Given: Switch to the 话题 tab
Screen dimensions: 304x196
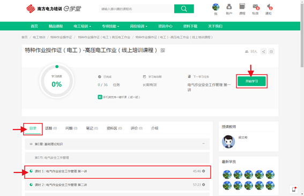Looking at the screenshot, I should pyautogui.click(x=51, y=128).
